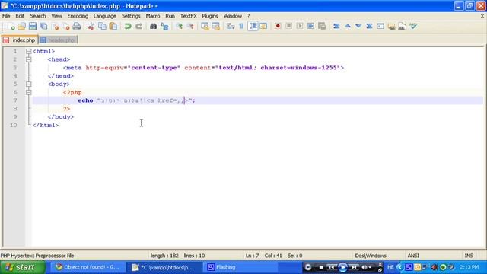Viewport: 487px width, 274px height.
Task: Open the Macro menu
Action: pyautogui.click(x=153, y=16)
